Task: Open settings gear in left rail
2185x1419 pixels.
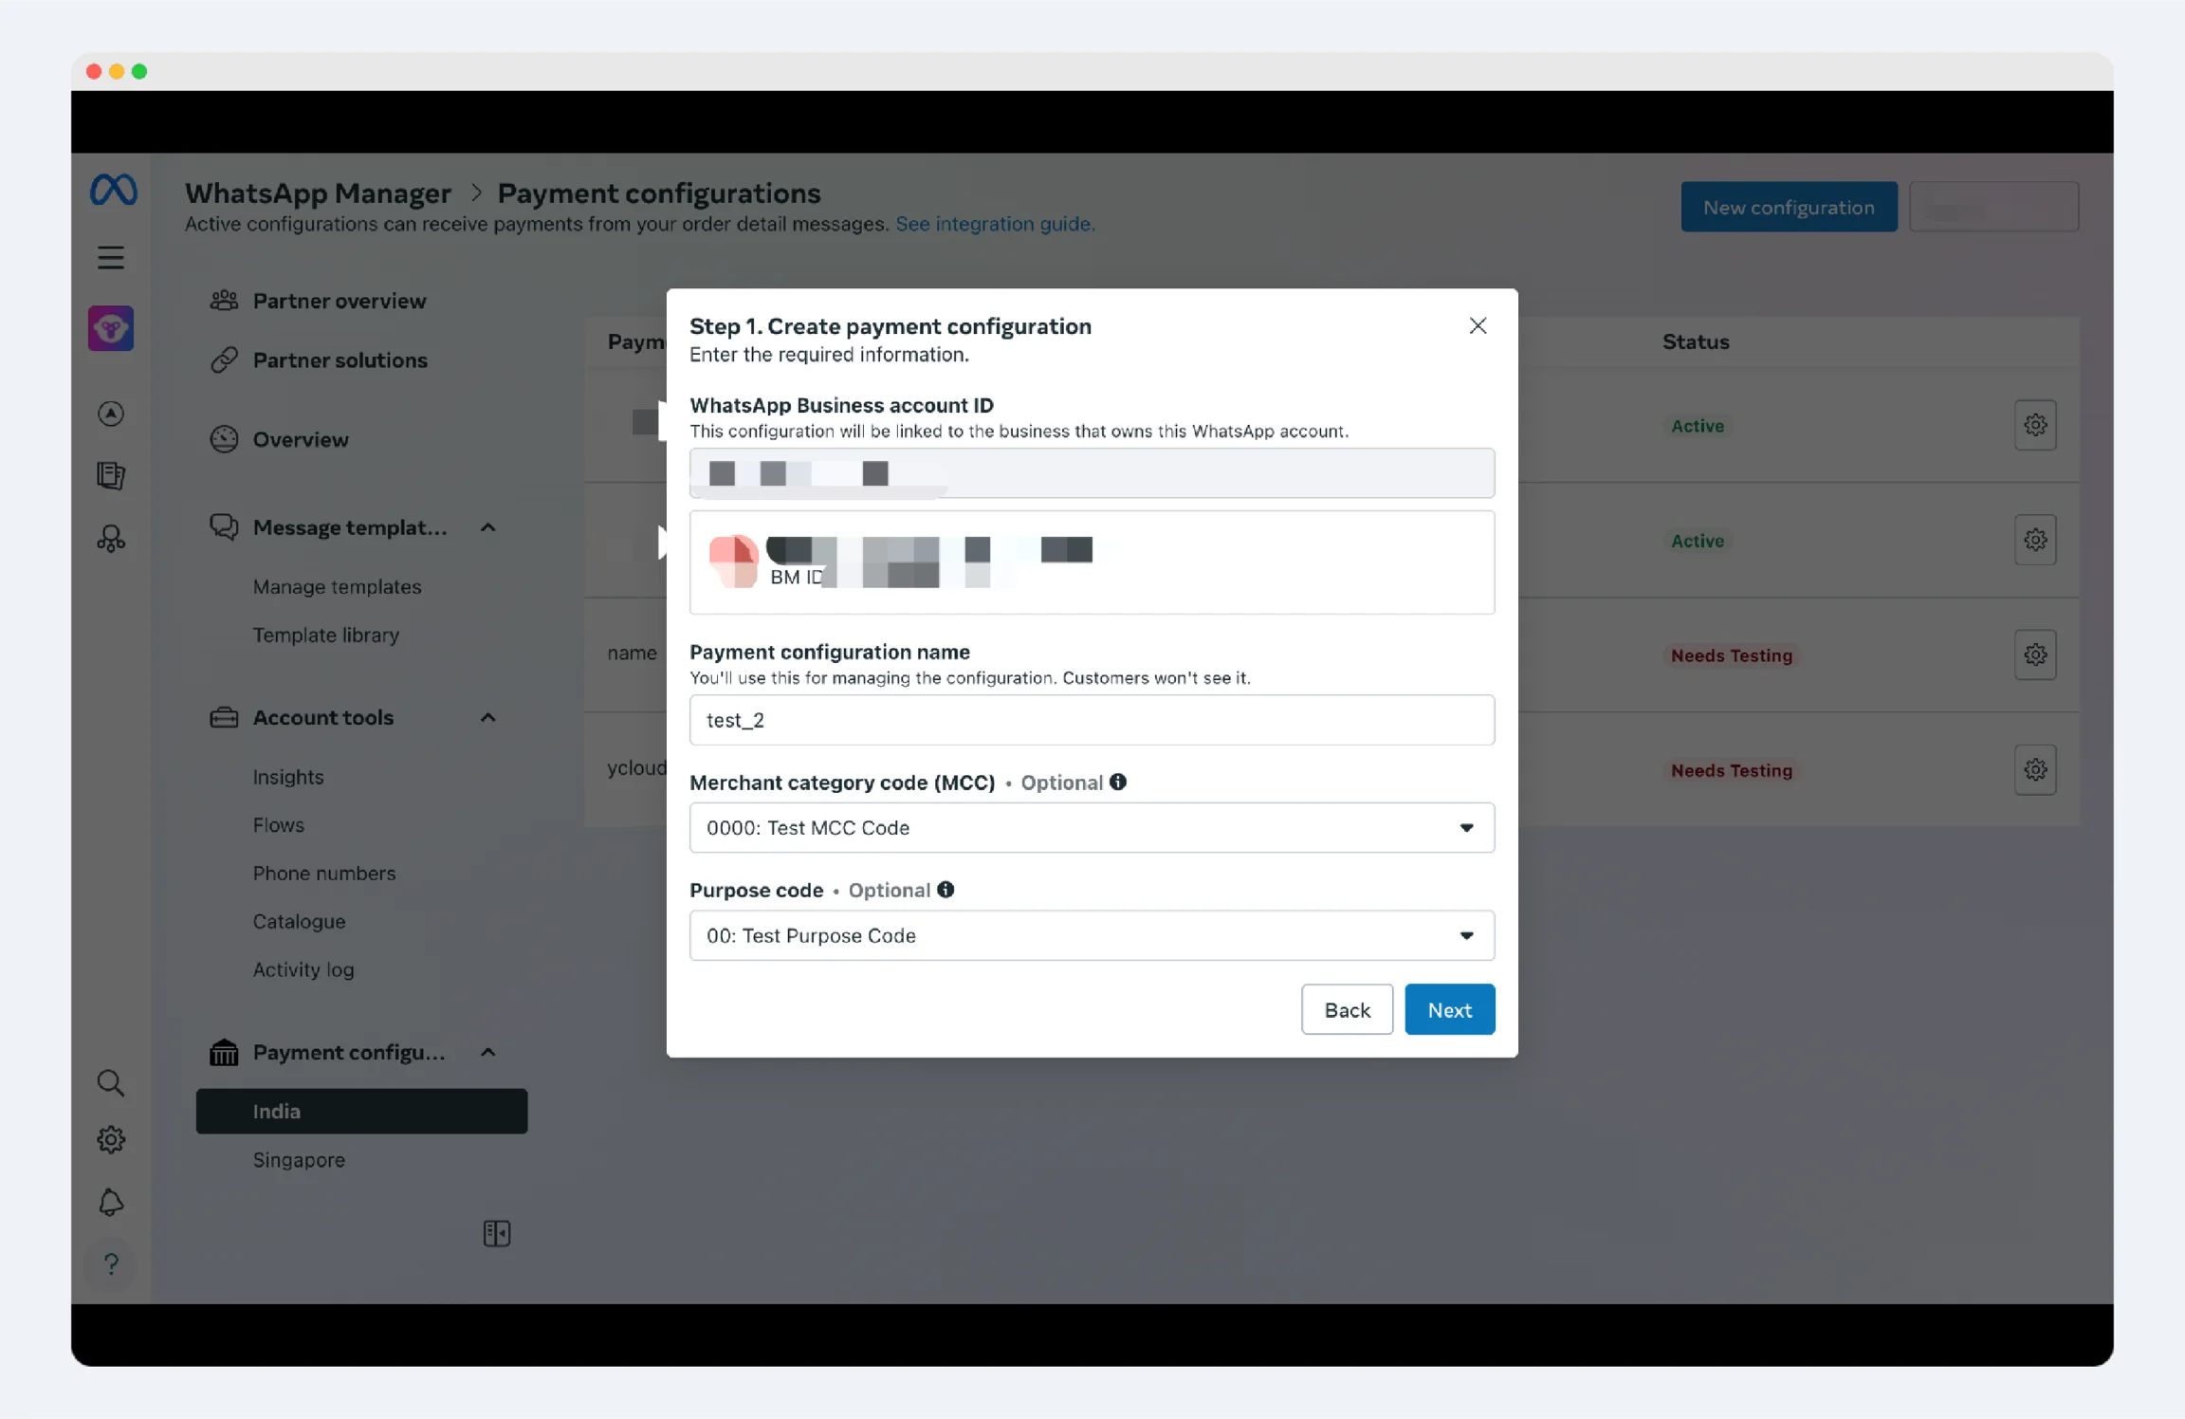Action: tap(111, 1140)
